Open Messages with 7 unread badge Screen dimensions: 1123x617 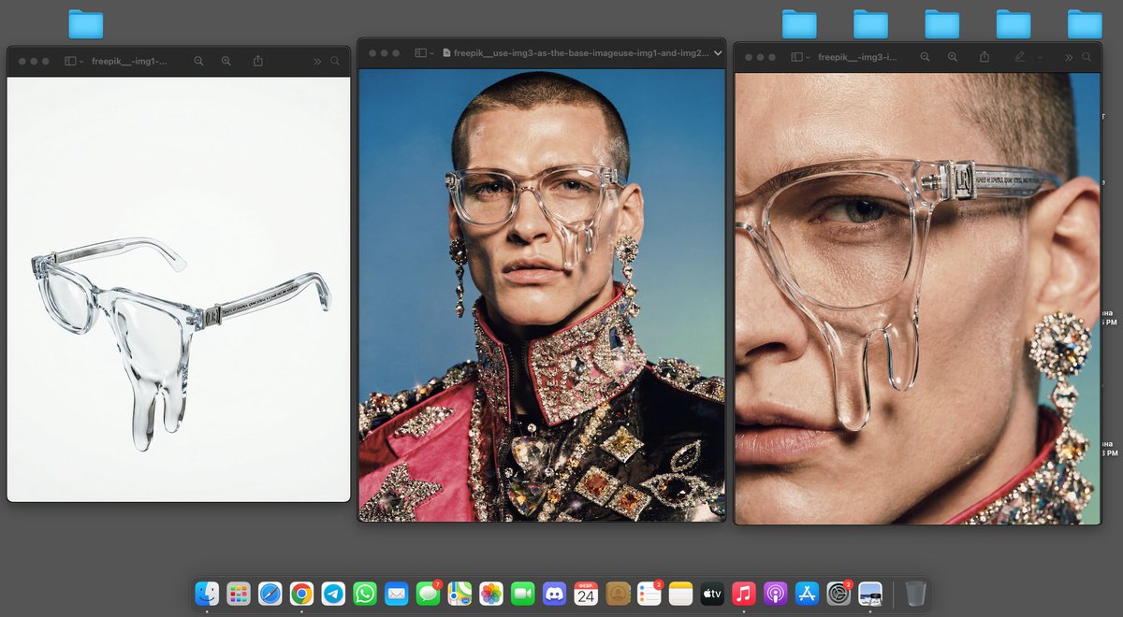coord(428,593)
